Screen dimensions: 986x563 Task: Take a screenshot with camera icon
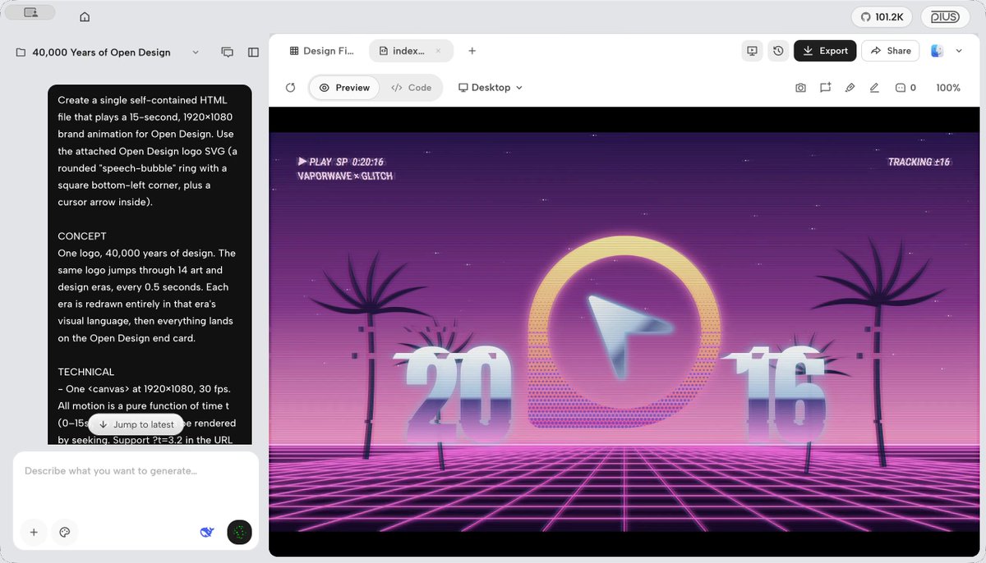[x=800, y=88]
